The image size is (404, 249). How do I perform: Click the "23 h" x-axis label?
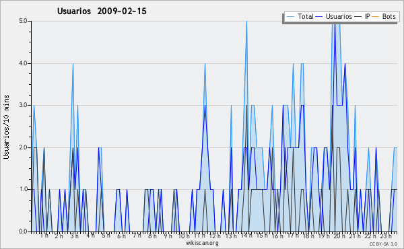[386, 236]
